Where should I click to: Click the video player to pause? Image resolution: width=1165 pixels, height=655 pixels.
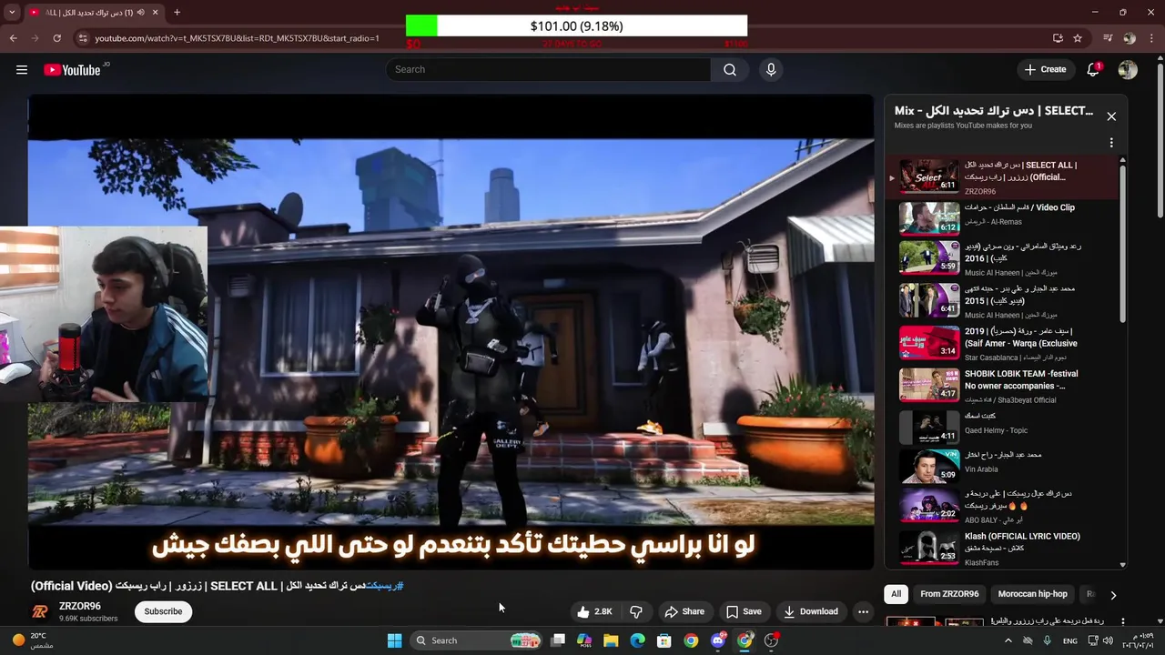451,332
